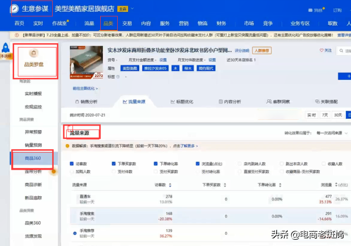Click the 直通车 traffic source row
351x246 pixels.
[211, 199]
